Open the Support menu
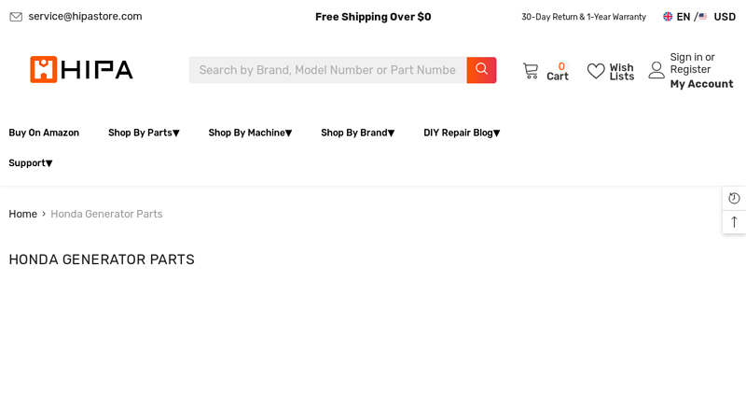The width and height of the screenshot is (746, 420). point(31,163)
